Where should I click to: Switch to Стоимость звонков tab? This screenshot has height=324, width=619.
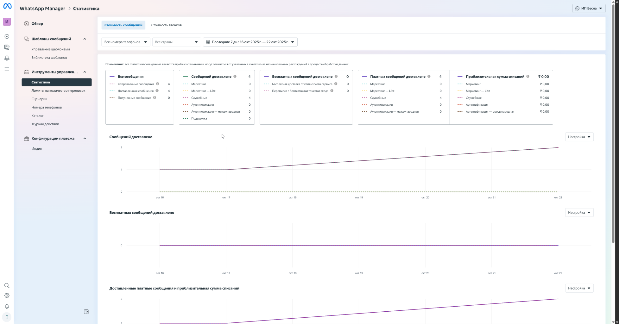pos(166,25)
